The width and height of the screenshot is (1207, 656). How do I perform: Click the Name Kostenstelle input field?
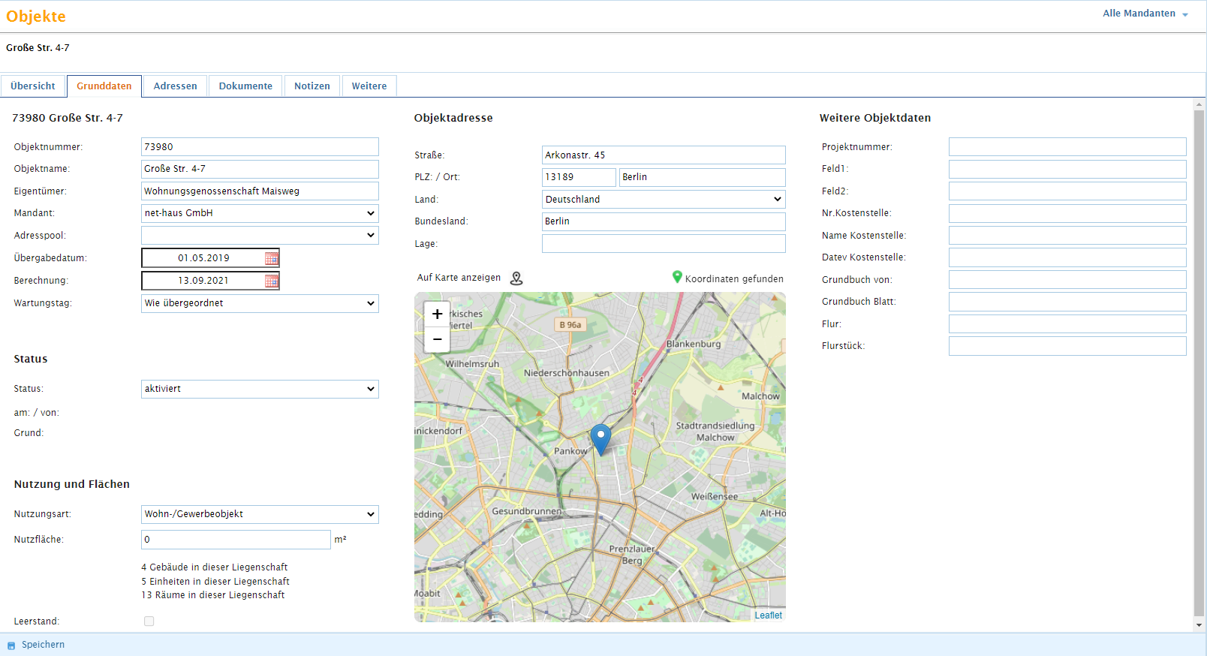pos(1067,236)
